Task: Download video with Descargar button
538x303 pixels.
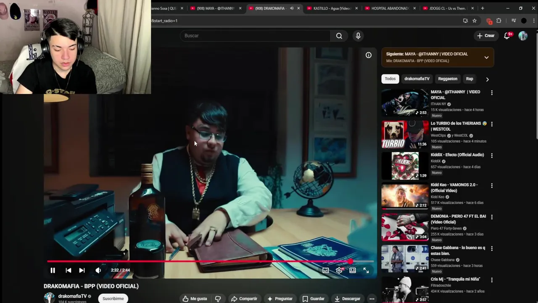Action: [348, 299]
